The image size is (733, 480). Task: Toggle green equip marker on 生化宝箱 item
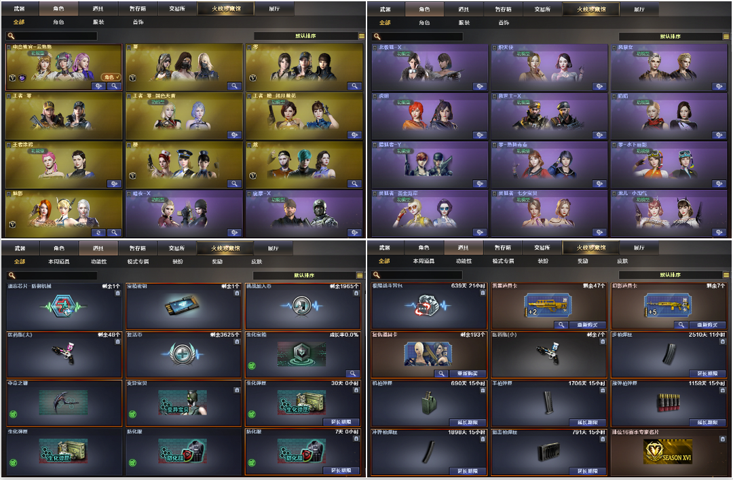point(252,365)
